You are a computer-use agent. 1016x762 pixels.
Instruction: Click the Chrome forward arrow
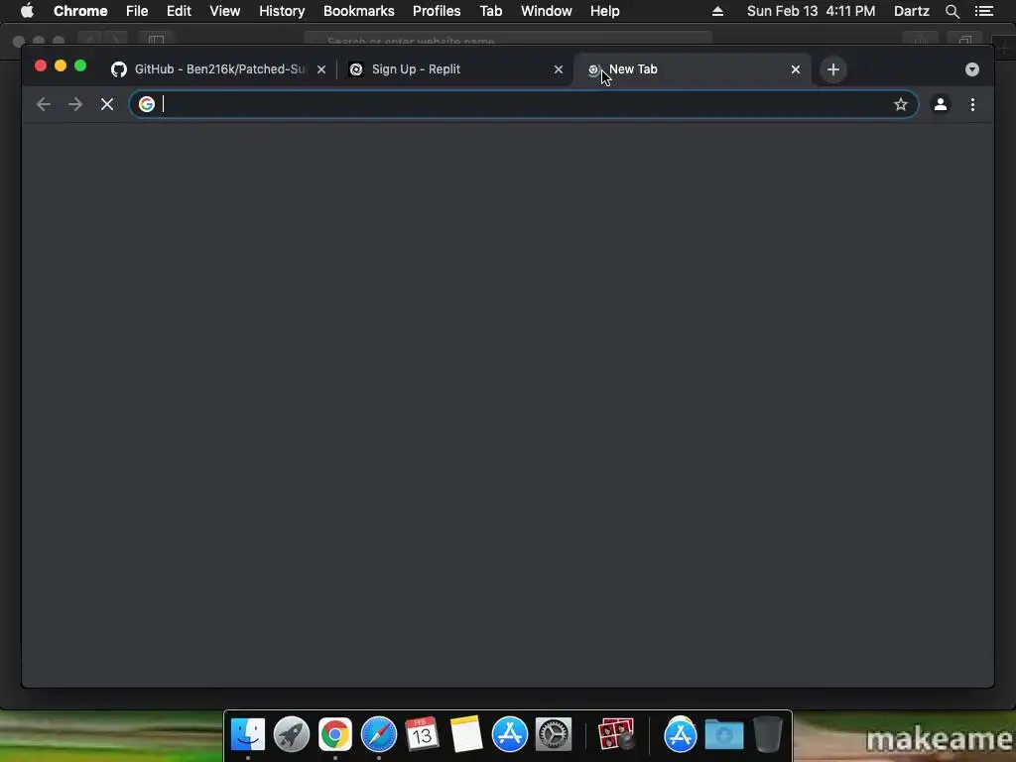click(x=75, y=104)
